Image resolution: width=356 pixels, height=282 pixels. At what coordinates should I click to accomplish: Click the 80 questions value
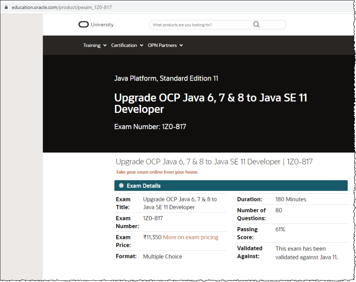click(x=279, y=210)
